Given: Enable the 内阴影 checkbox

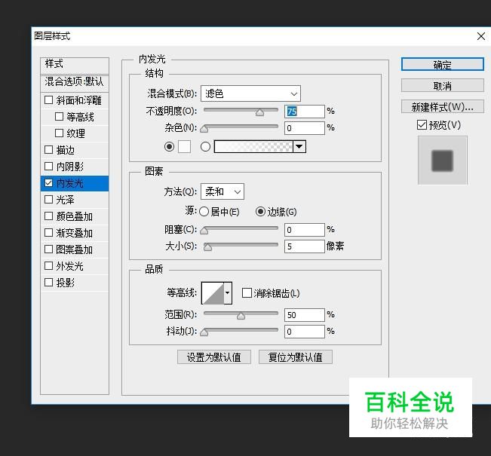Looking at the screenshot, I should click(x=48, y=167).
